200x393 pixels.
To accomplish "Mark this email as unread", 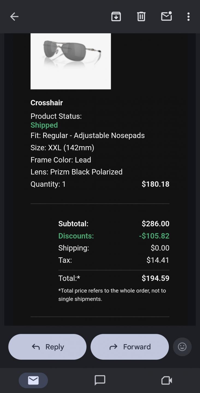I will click(166, 17).
